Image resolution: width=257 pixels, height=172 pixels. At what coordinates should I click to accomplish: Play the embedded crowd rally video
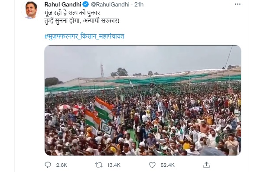tap(143, 100)
